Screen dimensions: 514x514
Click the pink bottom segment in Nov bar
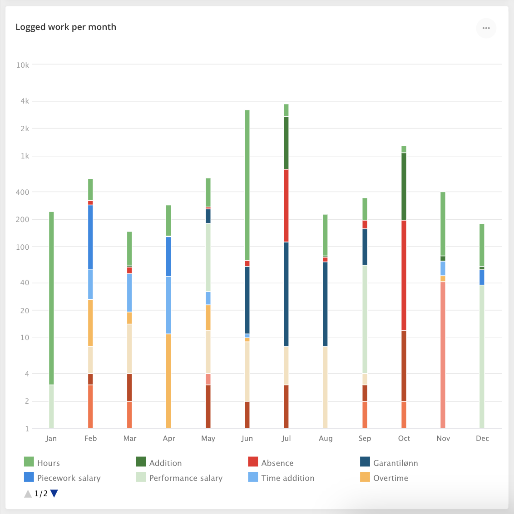click(443, 354)
